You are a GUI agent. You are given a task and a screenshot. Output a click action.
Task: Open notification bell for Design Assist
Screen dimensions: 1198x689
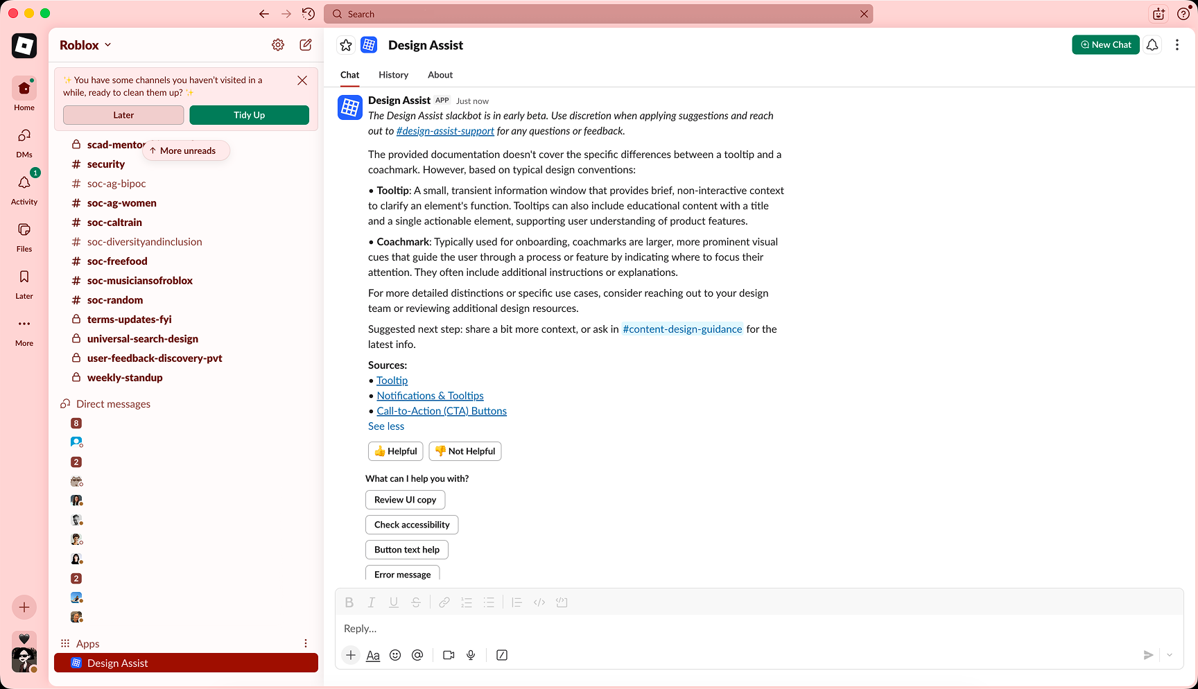[x=1152, y=45]
